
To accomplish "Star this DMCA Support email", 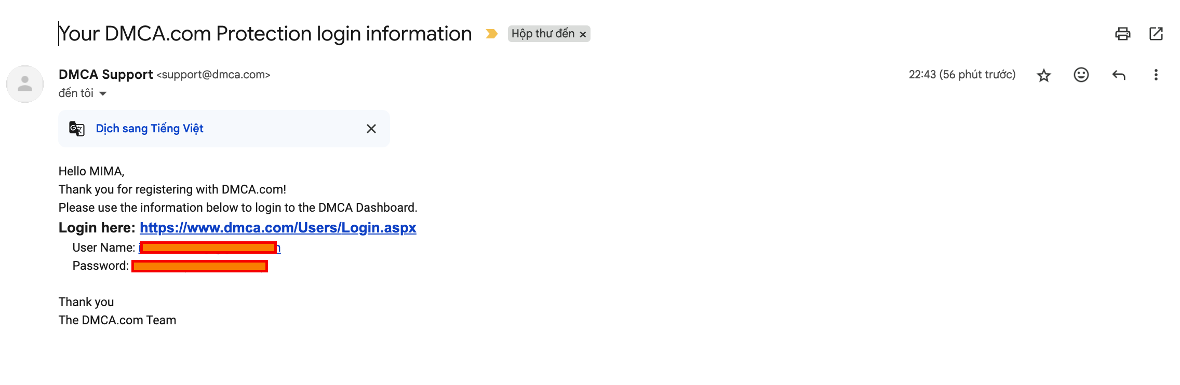I will pos(1044,75).
